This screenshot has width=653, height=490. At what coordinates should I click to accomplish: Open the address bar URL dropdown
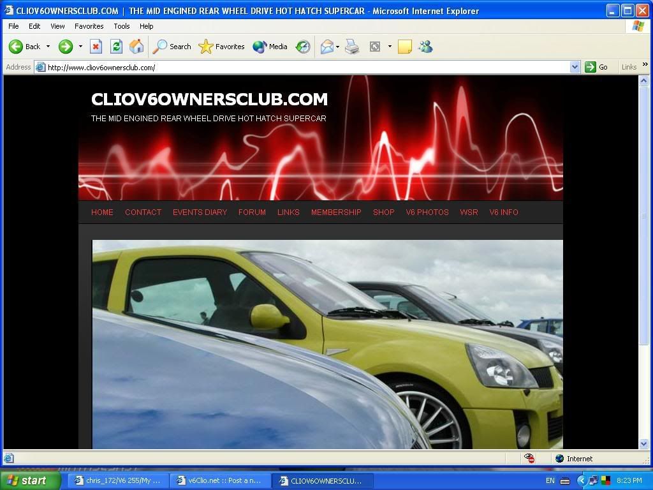(575, 67)
